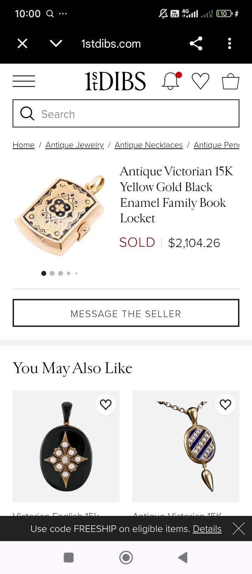Viewport: 252px width, 574px height.
Task: Tap the share icon in browser bar
Action: (196, 43)
